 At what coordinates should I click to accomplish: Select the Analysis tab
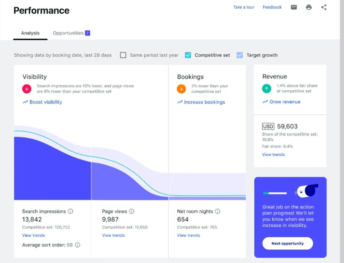30,33
